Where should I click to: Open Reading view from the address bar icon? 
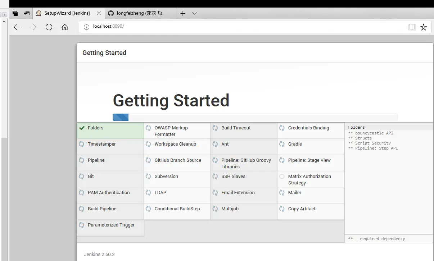coord(412,27)
